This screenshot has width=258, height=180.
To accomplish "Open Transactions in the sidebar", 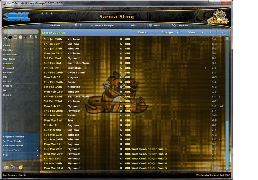I will 10,54.
